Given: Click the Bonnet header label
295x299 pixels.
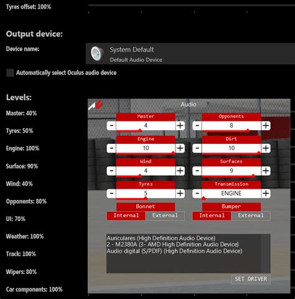Looking at the screenshot, I should [x=146, y=207].
